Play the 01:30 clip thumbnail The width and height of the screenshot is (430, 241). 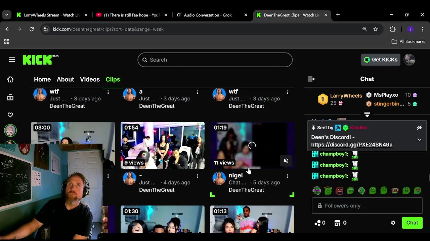point(163,219)
